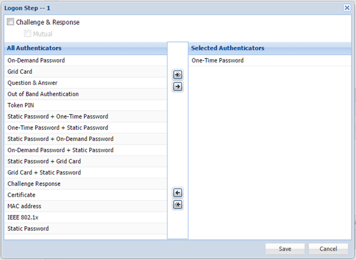Select Static Password + One-Time Password
The width and height of the screenshot is (356, 260).
tap(57, 116)
